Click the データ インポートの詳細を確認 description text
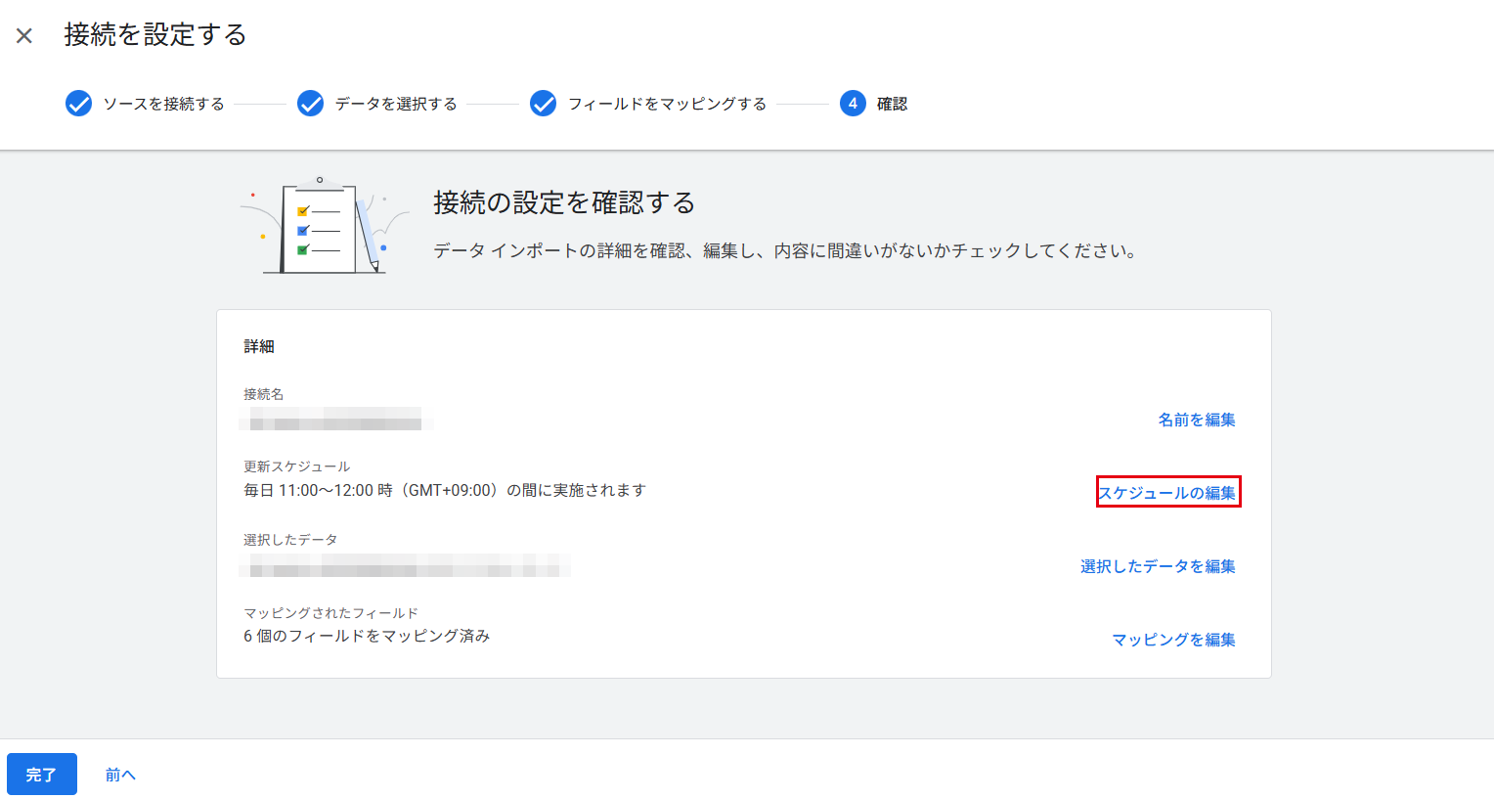 pos(785,251)
